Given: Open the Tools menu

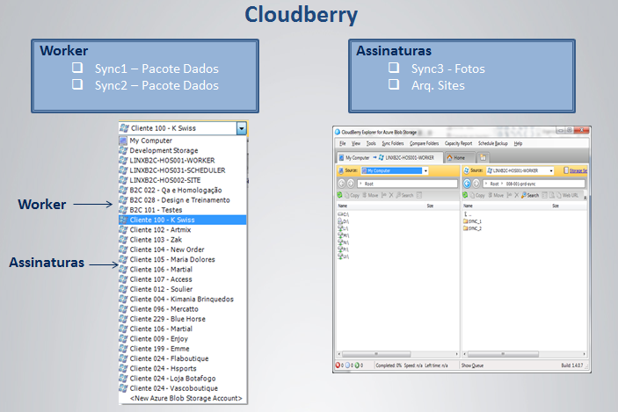Looking at the screenshot, I should (371, 143).
